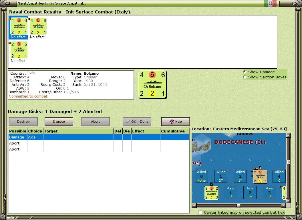Select the CA Bolzano unit counter
Screen dimensions: 302x220
coord(19,26)
